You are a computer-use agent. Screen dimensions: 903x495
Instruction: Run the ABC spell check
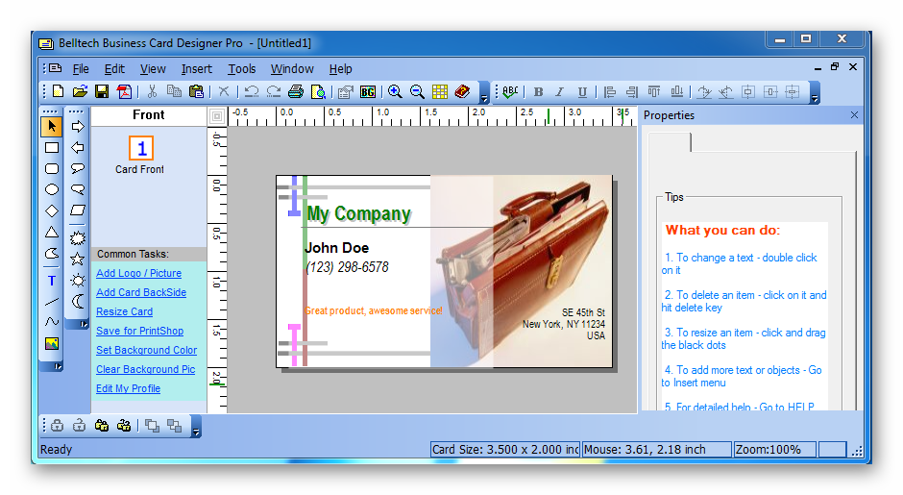510,91
